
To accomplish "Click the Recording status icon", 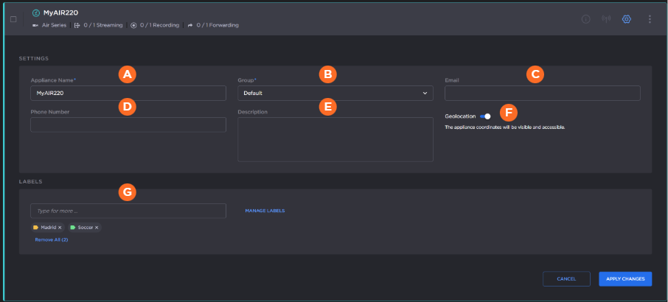I will [x=133, y=25].
